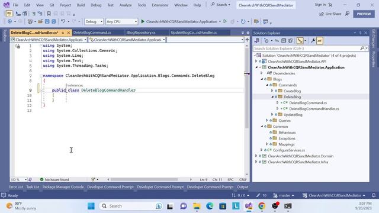Collapse the using directives outline at line 1

(x=41, y=46)
